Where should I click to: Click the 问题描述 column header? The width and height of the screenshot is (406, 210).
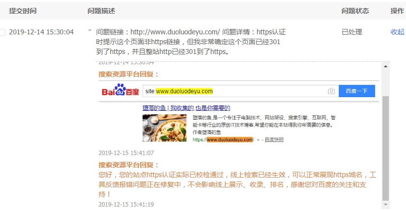[101, 11]
